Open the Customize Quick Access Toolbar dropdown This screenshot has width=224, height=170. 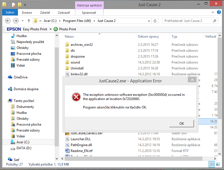tap(25, 5)
